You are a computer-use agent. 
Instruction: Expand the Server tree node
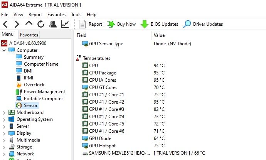(4, 126)
